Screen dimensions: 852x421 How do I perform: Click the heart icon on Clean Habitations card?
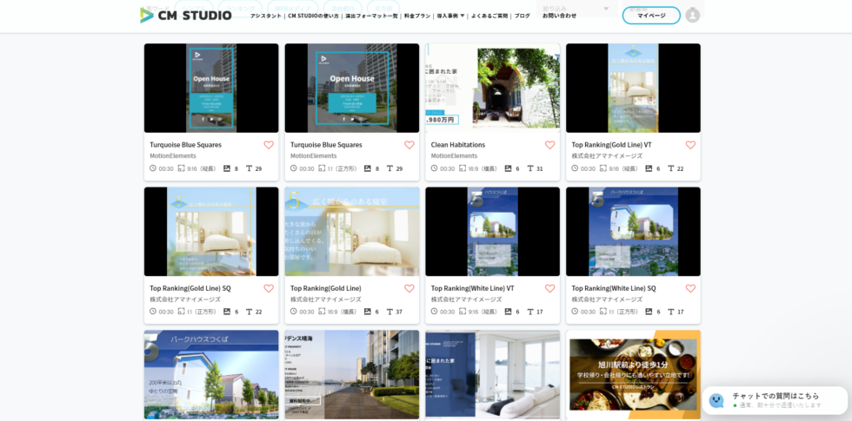click(x=549, y=145)
